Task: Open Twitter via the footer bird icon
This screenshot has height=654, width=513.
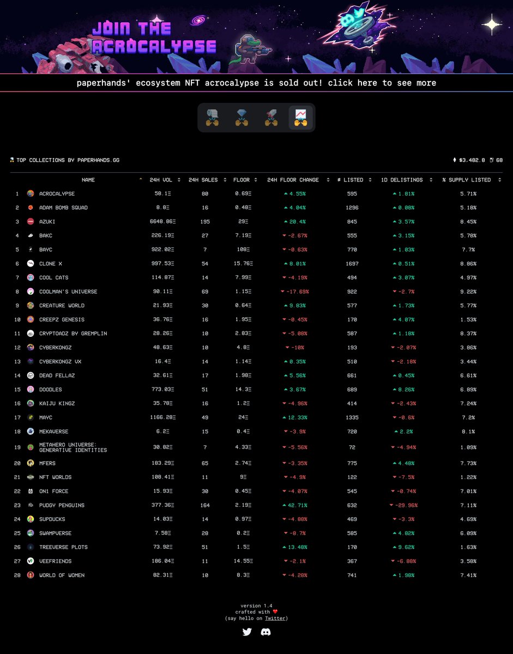Action: coord(247,632)
